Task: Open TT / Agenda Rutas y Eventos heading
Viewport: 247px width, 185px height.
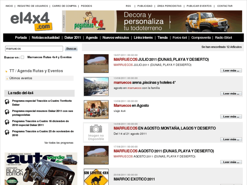Action: (36, 71)
